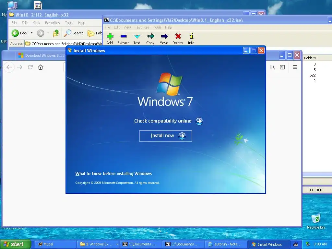Click the Add icon in 7-Zip toolbar
This screenshot has width=332, height=249.
[110, 36]
